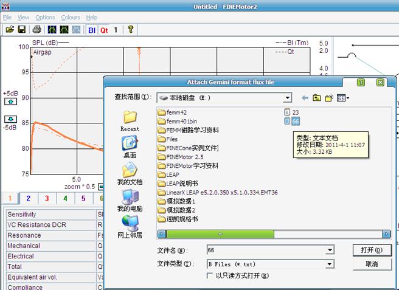Image resolution: width=399 pixels, height=290 pixels.
Task: Click the -5dB down arrow button
Action: tap(11, 119)
